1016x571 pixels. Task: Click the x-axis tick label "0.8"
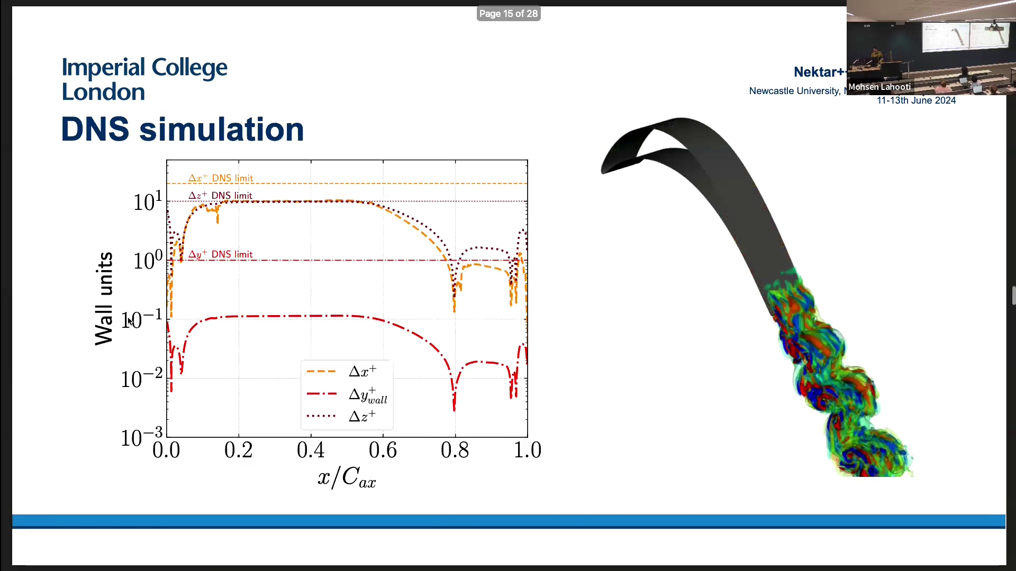[455, 450]
